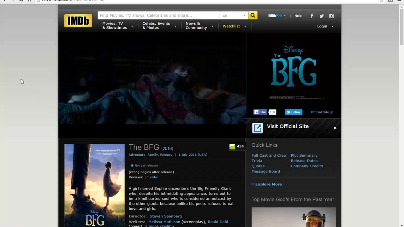Click the Official Site link
The height and width of the screenshot is (227, 404).
[322, 112]
